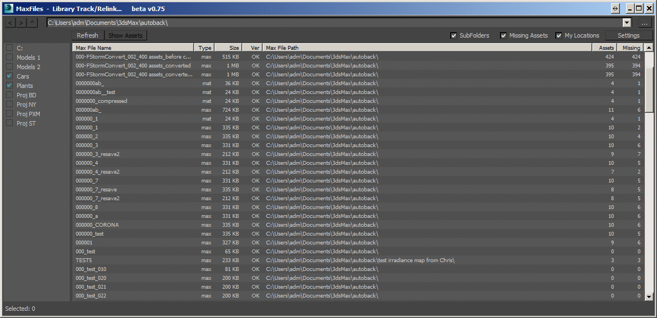
Task: Click the Show Assets button
Action: tap(126, 35)
